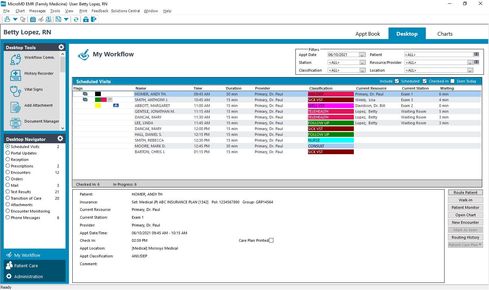The width and height of the screenshot is (489, 290).
Task: Expand the Appt Date dropdown
Action: coord(362,55)
